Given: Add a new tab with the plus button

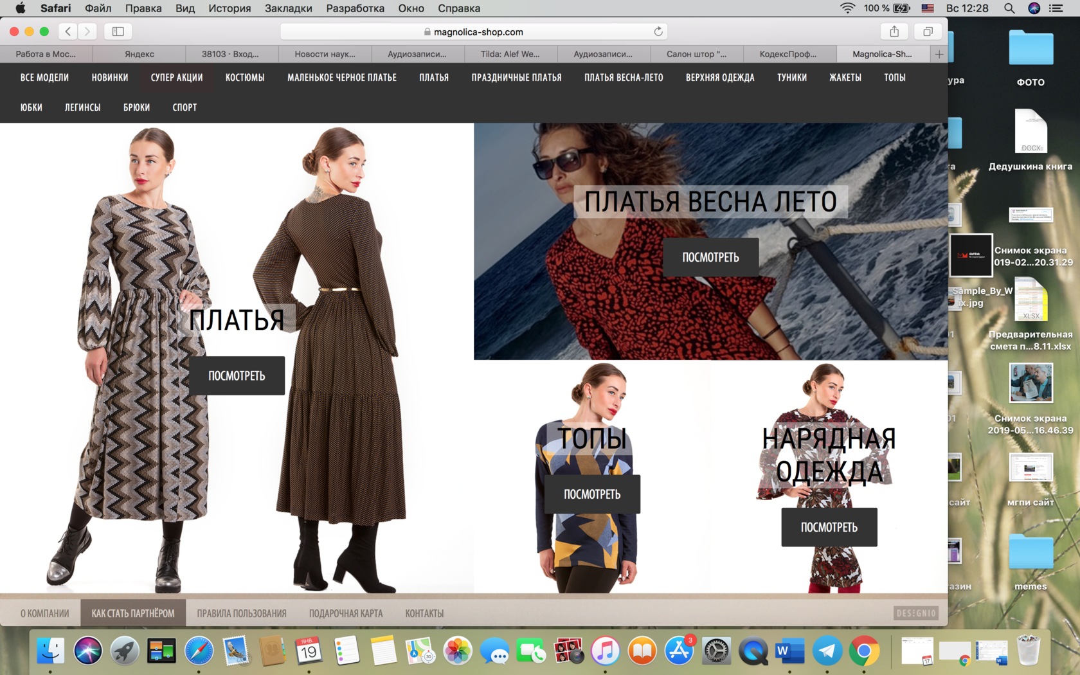Looking at the screenshot, I should click(939, 54).
